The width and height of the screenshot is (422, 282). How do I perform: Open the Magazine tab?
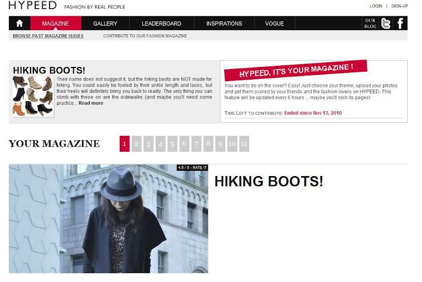(x=55, y=23)
